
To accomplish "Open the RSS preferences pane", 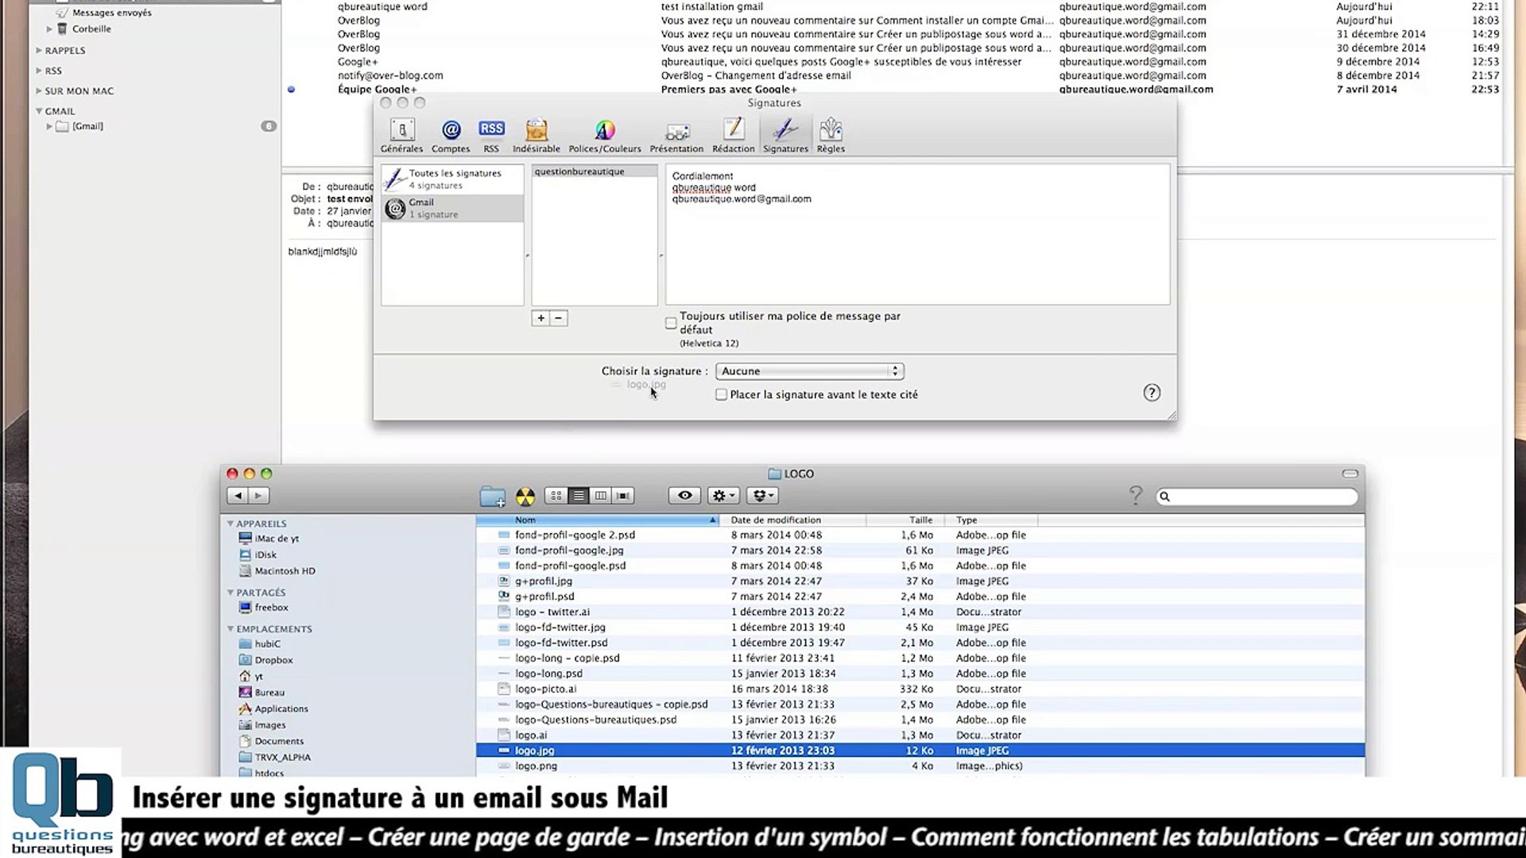I will coord(491,134).
